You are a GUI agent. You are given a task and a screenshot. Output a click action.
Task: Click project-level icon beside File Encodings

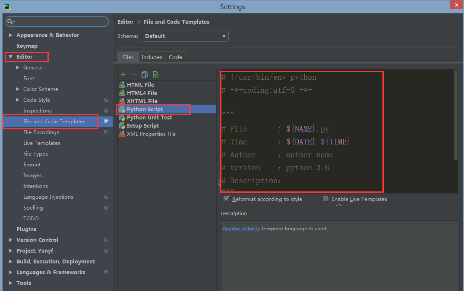106,132
